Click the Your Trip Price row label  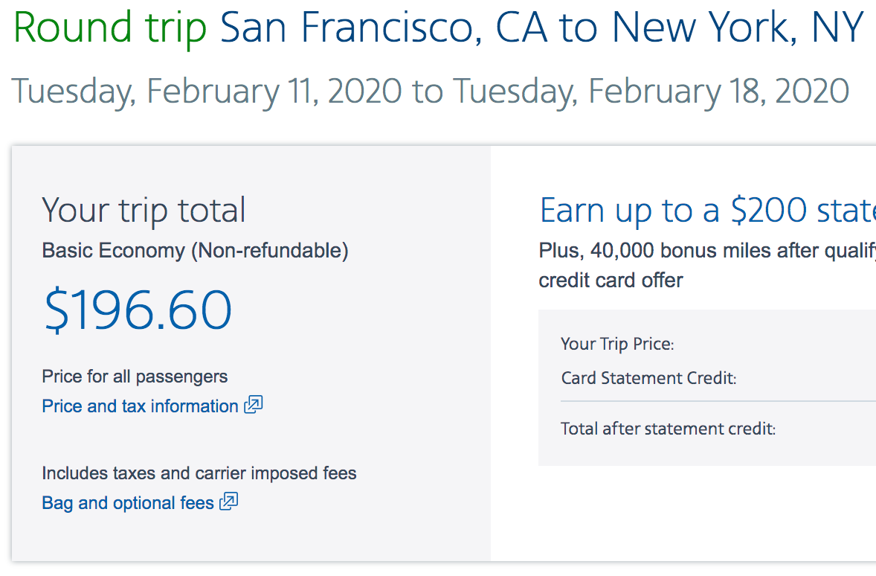coord(617,344)
